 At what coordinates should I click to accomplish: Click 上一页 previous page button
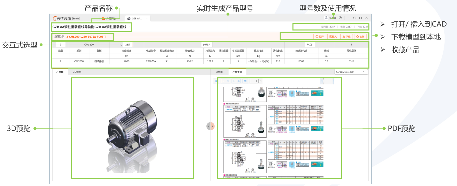pyautogui.click(x=226, y=81)
